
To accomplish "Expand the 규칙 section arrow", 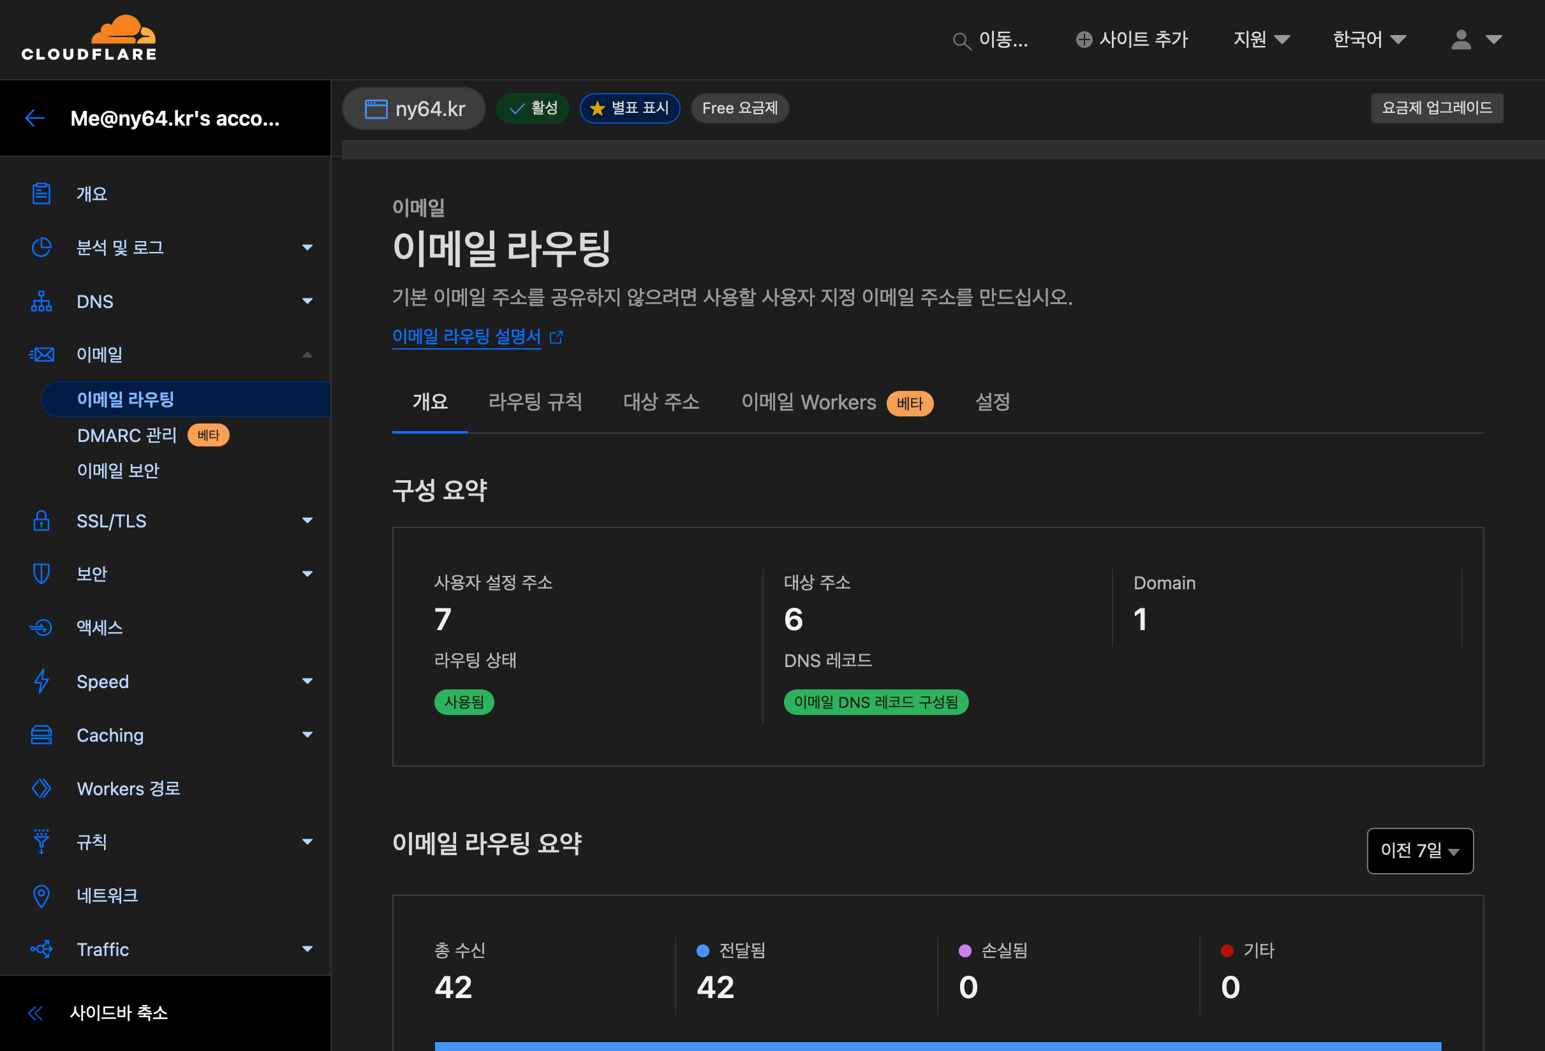I will [x=307, y=842].
